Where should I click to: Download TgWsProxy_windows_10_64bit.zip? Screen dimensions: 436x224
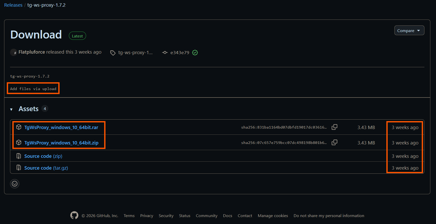[x=61, y=143]
